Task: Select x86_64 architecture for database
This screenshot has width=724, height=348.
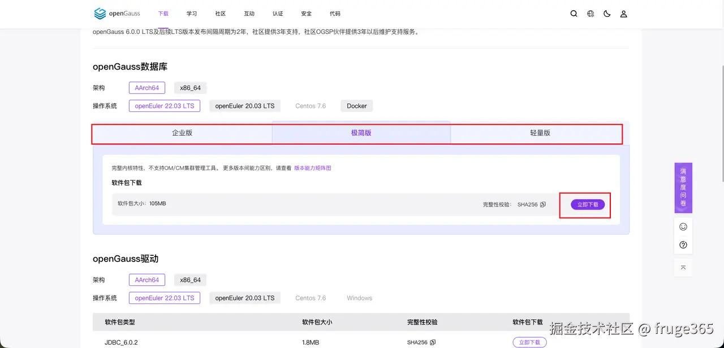Action: tap(191, 88)
